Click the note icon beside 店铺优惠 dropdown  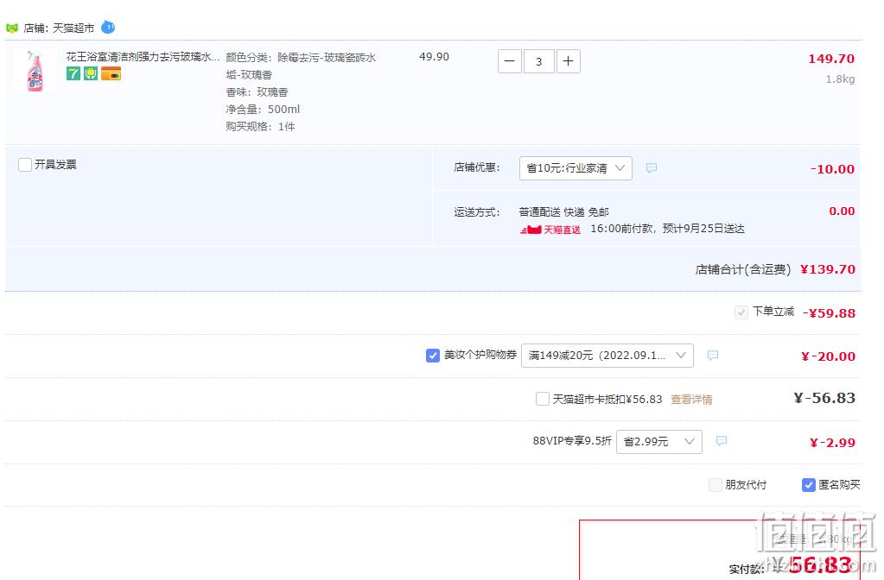point(652,167)
